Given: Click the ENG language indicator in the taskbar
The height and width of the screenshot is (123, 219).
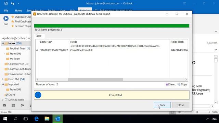Looking at the screenshot, I should click(214, 119).
